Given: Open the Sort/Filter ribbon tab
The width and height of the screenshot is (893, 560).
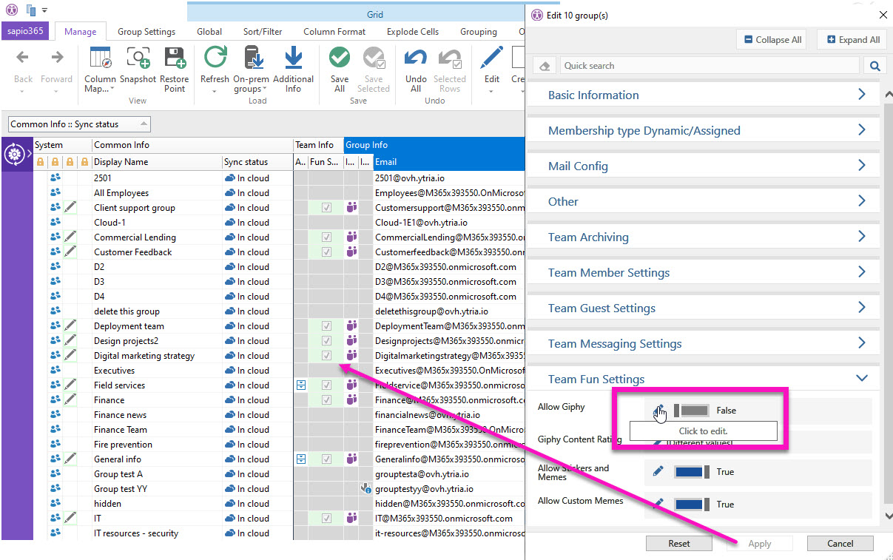Looking at the screenshot, I should [x=263, y=32].
